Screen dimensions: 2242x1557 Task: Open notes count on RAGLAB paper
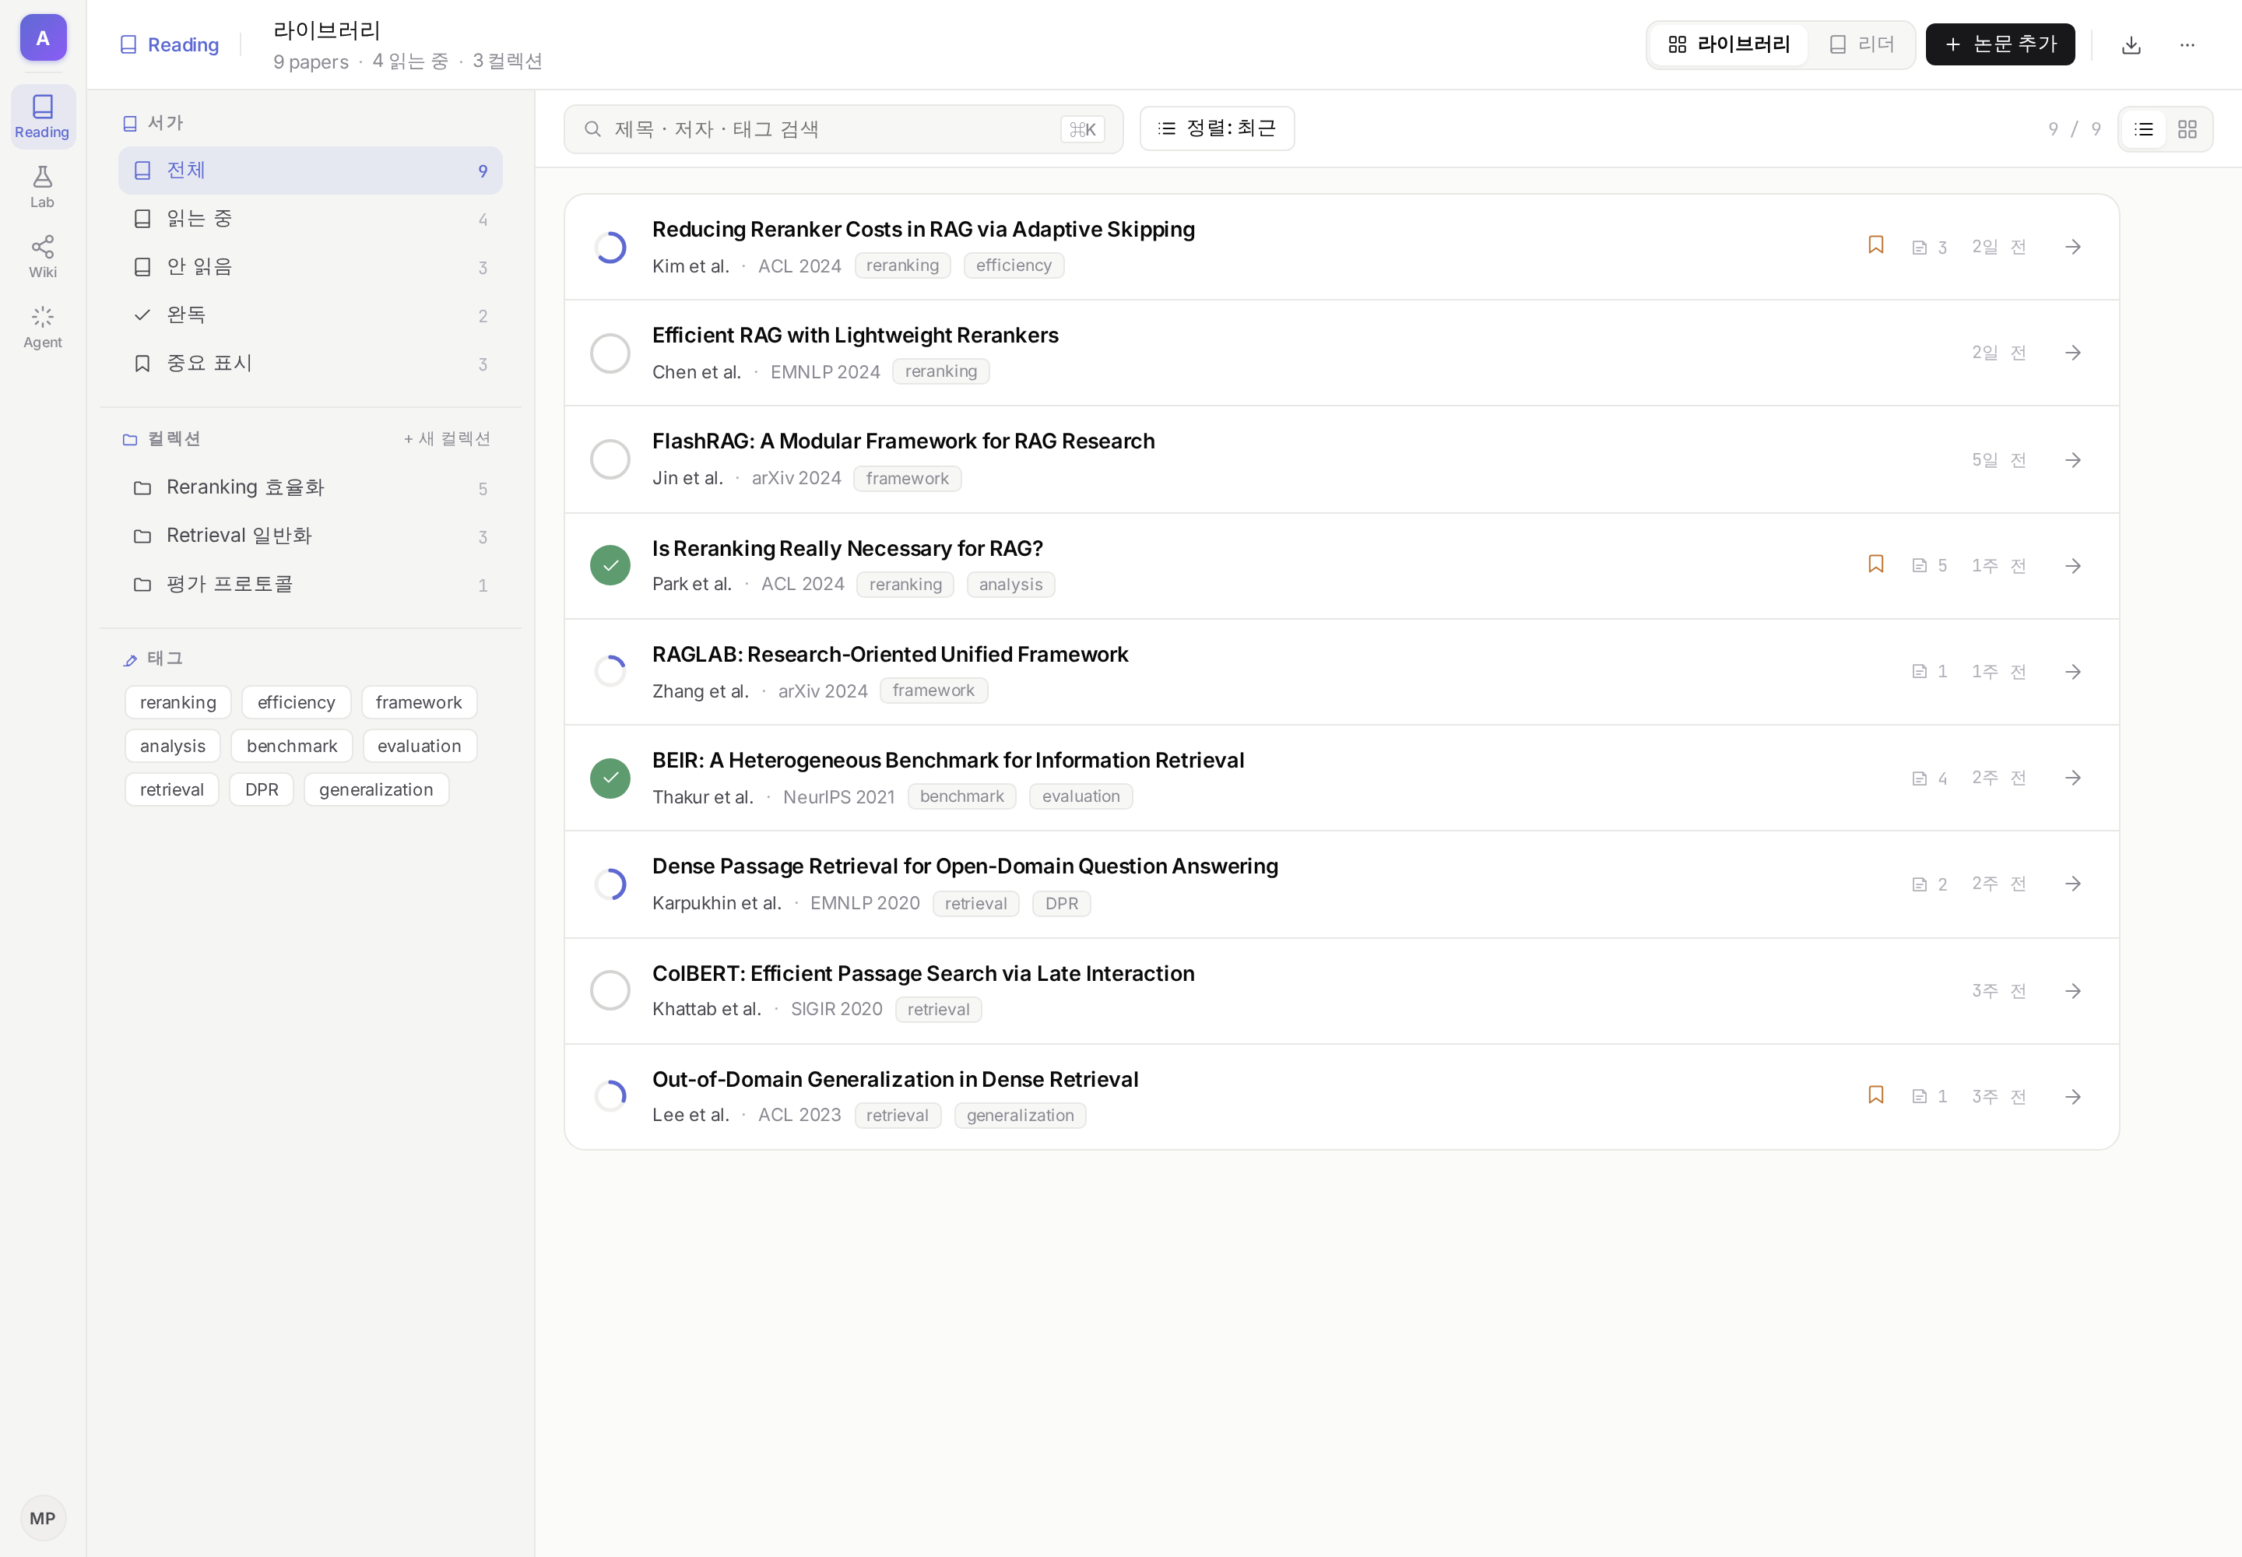pyautogui.click(x=1929, y=671)
